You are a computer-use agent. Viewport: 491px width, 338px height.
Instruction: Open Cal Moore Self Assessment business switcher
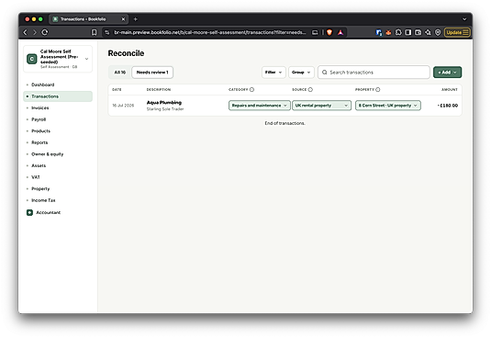click(58, 59)
